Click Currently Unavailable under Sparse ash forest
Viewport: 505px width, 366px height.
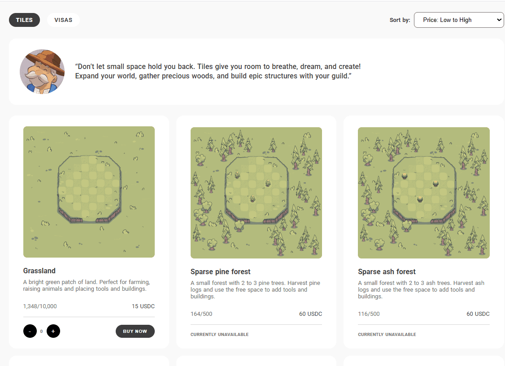(387, 335)
